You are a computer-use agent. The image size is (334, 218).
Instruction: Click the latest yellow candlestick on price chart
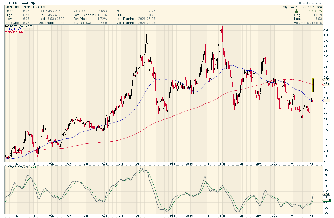[313, 85]
